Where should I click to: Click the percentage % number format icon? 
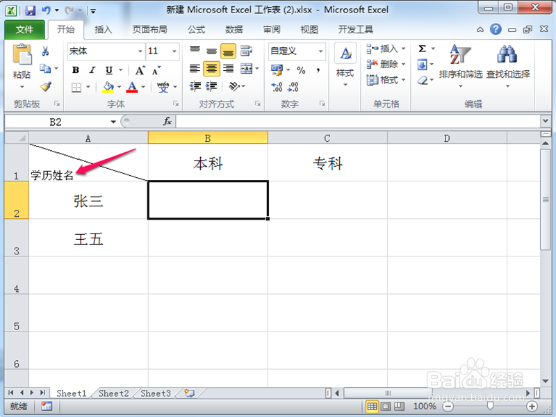coord(300,70)
